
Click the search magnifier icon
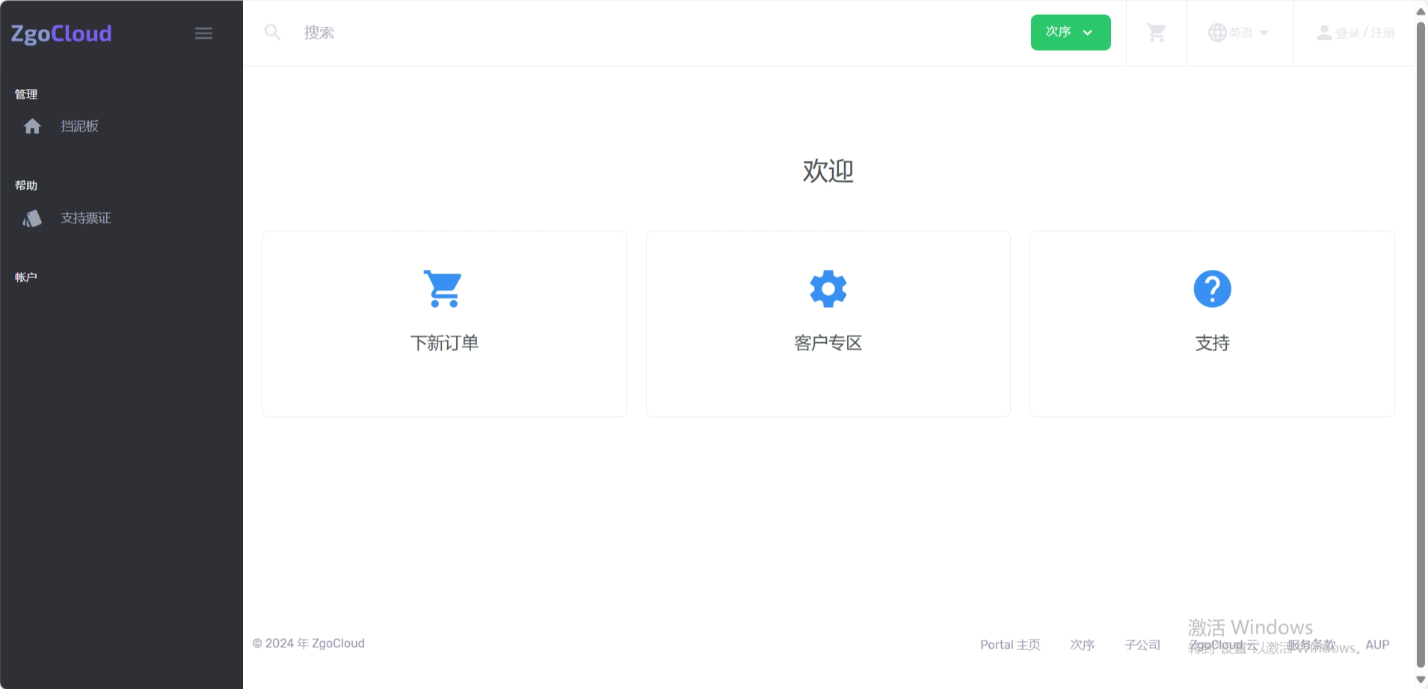point(272,31)
